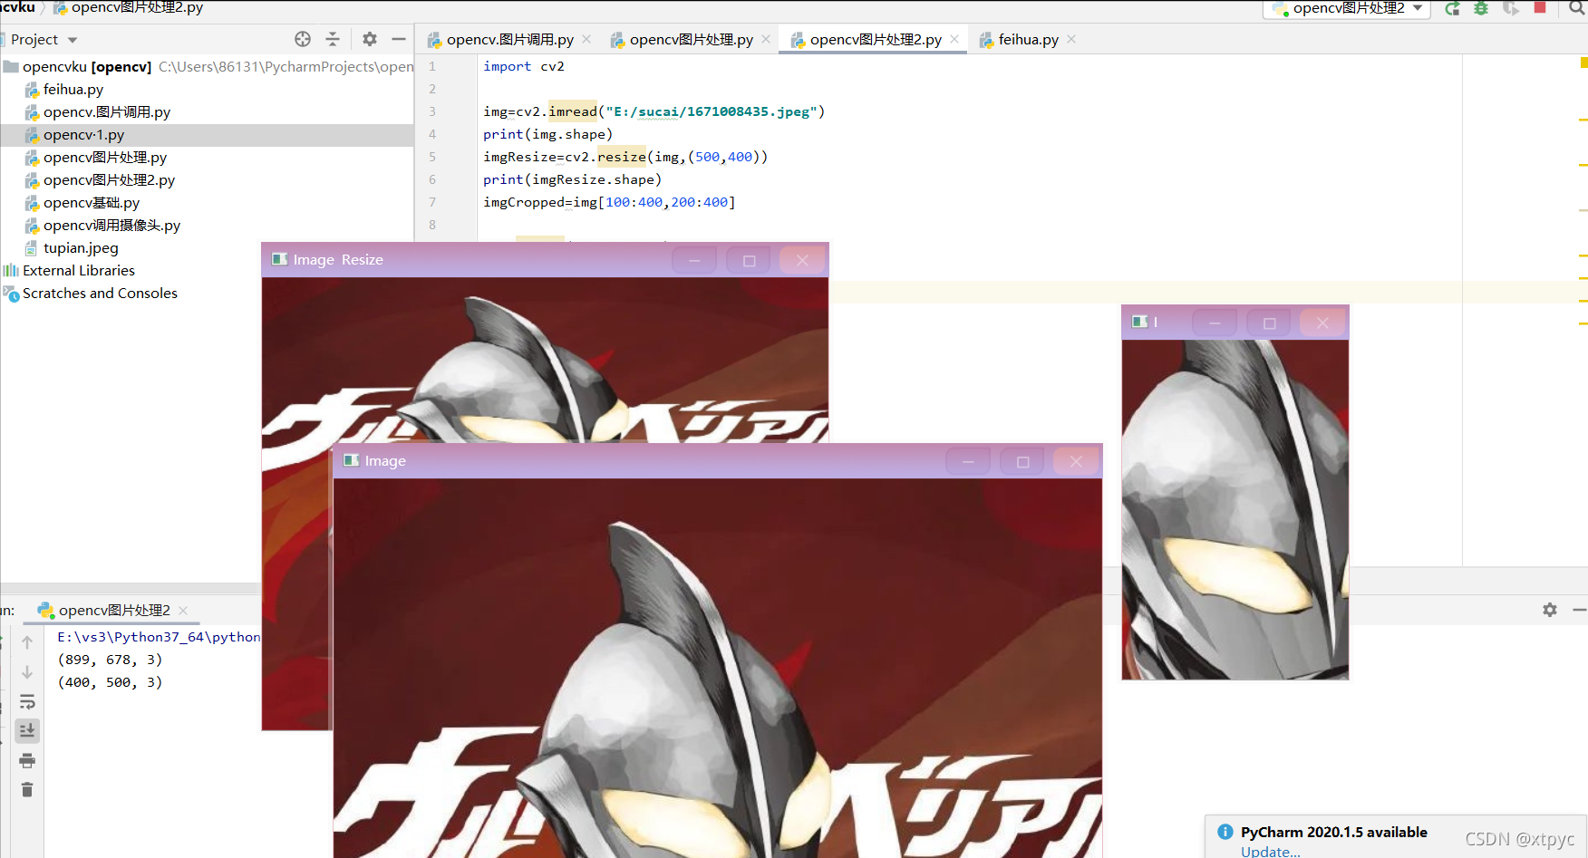Open opencv调用摄像头.py in the project tree
This screenshot has height=858, width=1588.
pos(112,225)
